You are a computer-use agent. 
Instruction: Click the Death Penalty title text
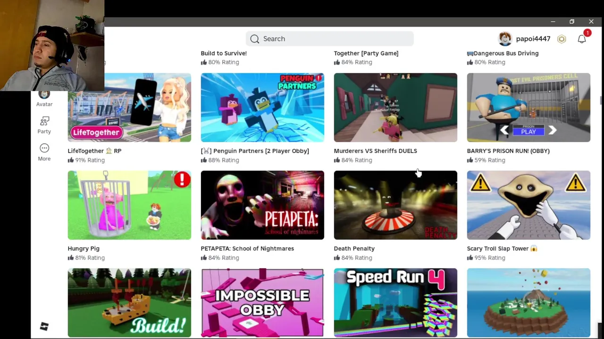click(354, 249)
